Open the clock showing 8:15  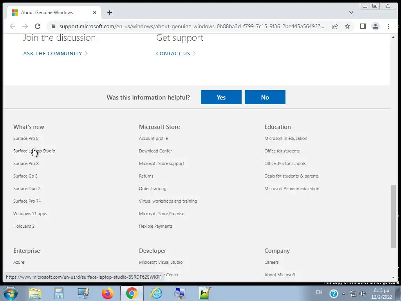(x=381, y=294)
